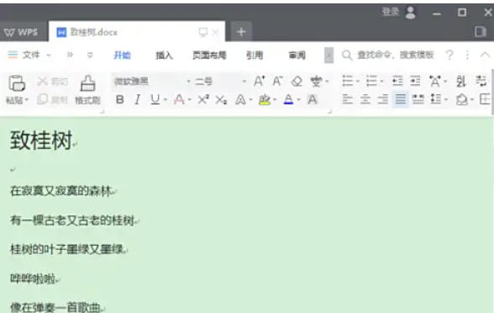Screen dimensions: 494x313
Task: Open the numbered list style dropdown arrow
Action: pos(381,82)
